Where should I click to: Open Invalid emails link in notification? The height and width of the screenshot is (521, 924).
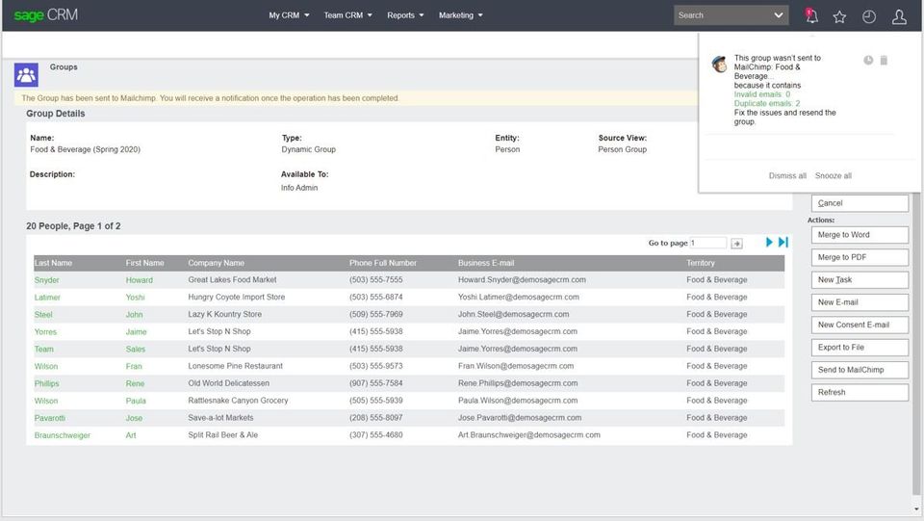coord(762,94)
